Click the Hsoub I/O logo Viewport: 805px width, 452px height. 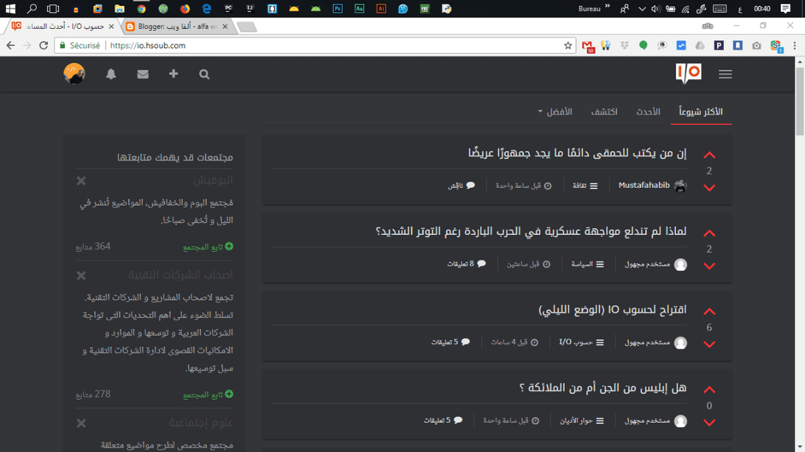tap(687, 74)
